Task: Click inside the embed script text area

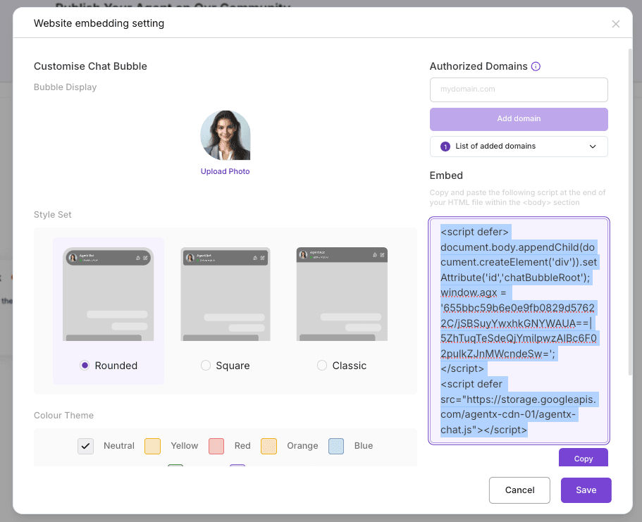Action: (x=519, y=331)
